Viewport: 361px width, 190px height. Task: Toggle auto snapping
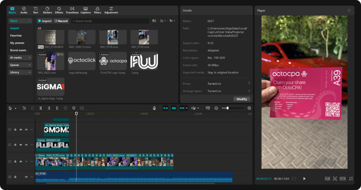pyautogui.click(x=173, y=108)
